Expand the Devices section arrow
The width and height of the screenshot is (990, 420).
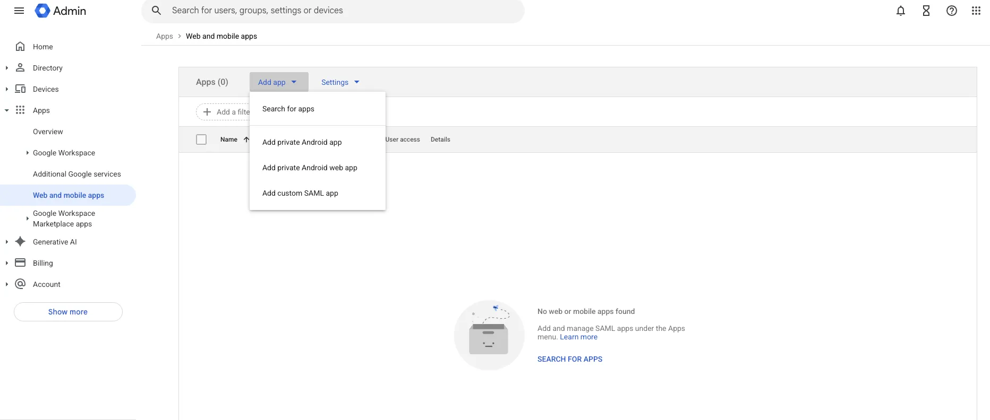(6, 89)
